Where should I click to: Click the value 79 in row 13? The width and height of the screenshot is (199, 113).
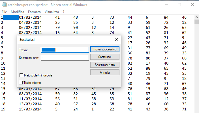click(148, 78)
